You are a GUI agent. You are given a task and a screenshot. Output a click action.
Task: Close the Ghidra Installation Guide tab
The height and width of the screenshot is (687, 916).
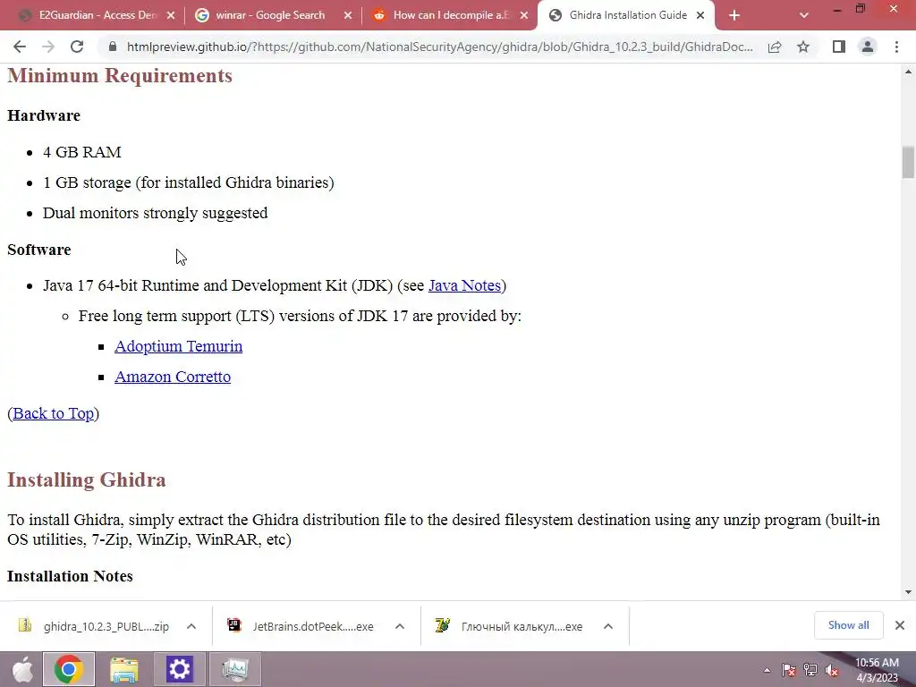coord(700,16)
